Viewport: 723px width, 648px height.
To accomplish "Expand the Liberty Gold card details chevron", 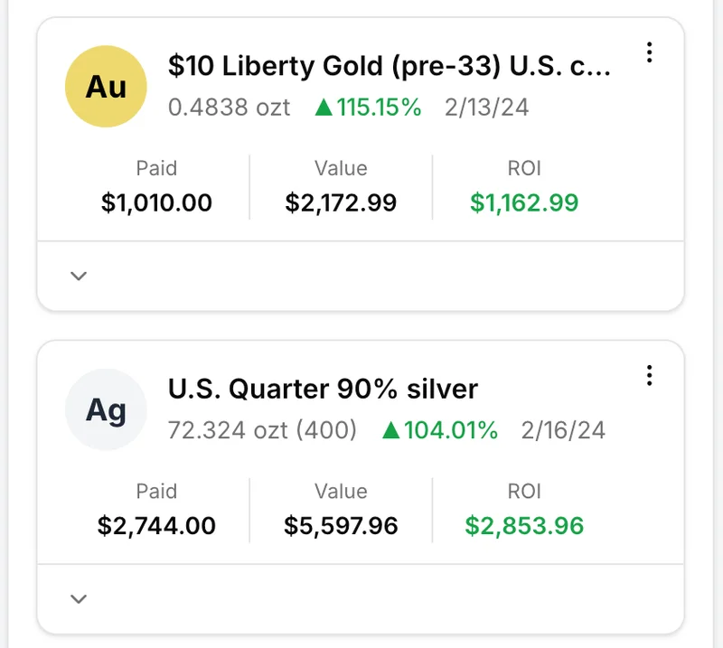I will [79, 276].
